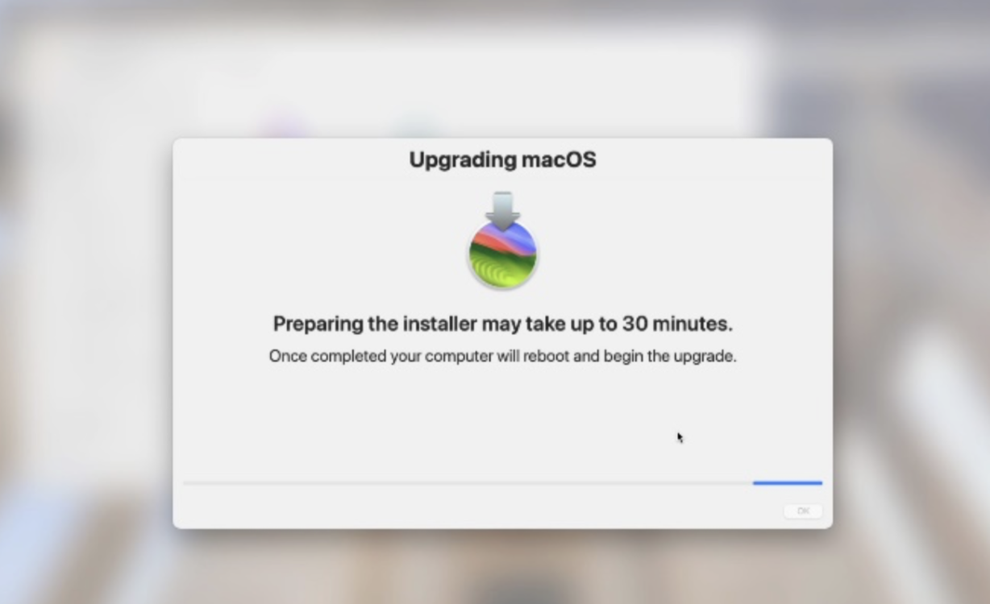Click the word "installer" in the bold heading
The image size is (990, 604).
tap(439, 324)
